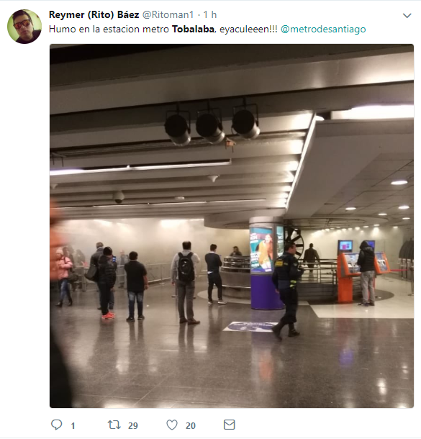The height and width of the screenshot is (439, 421).
Task: Click the retweet count '29'
Action: (133, 426)
